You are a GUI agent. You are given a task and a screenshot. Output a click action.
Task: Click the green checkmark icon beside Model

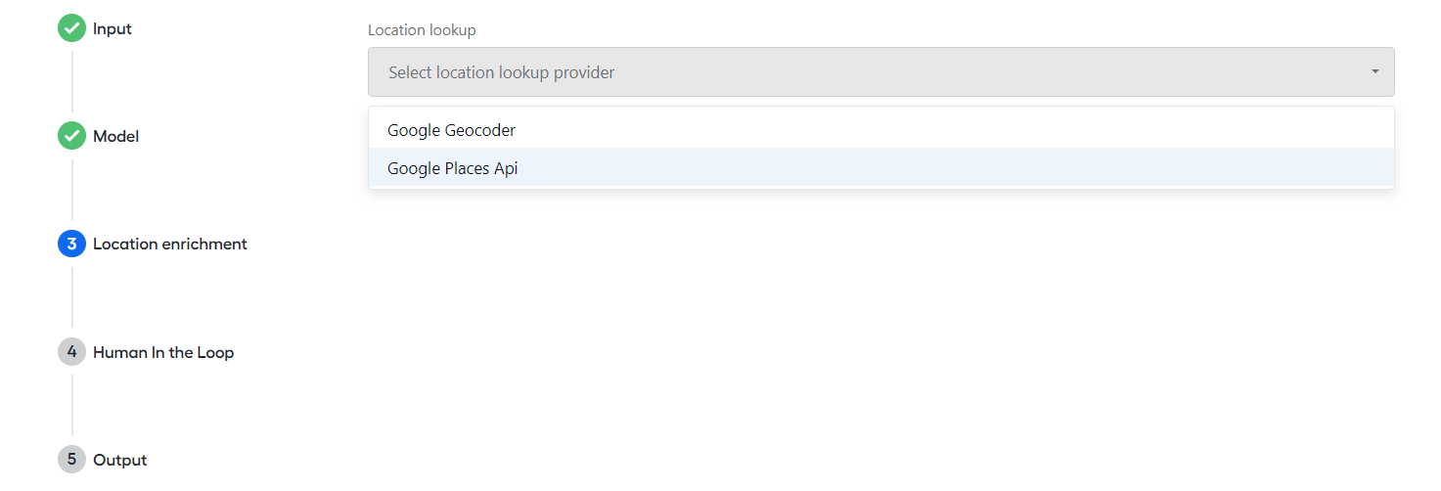[x=71, y=136]
